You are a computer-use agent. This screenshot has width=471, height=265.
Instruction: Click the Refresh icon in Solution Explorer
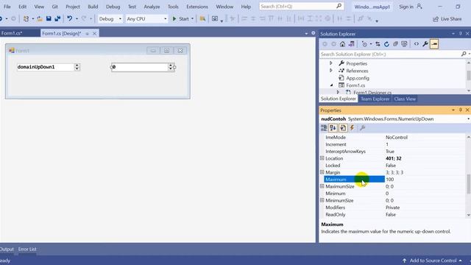tap(386, 44)
